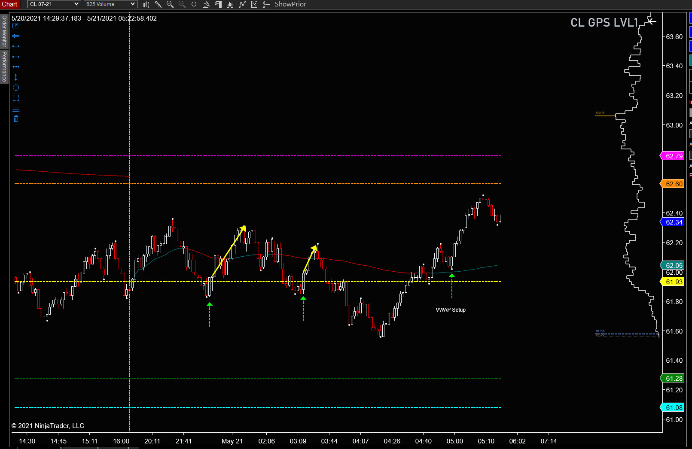The width and height of the screenshot is (692, 449).
Task: Open the Performance side tab
Action: [x=4, y=67]
